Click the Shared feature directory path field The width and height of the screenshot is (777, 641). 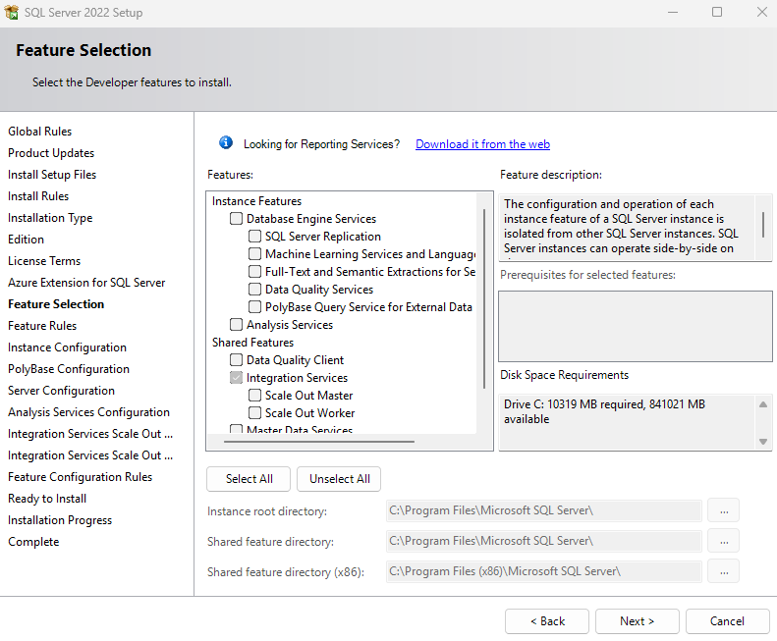coord(543,541)
